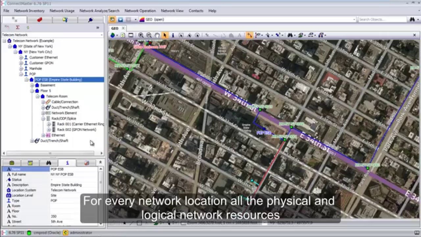
Task: Click the rectangle select tool icon
Action: click(181, 35)
